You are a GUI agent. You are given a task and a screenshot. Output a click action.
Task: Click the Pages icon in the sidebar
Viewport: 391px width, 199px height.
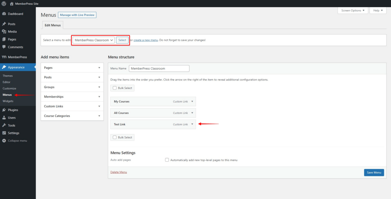4,39
